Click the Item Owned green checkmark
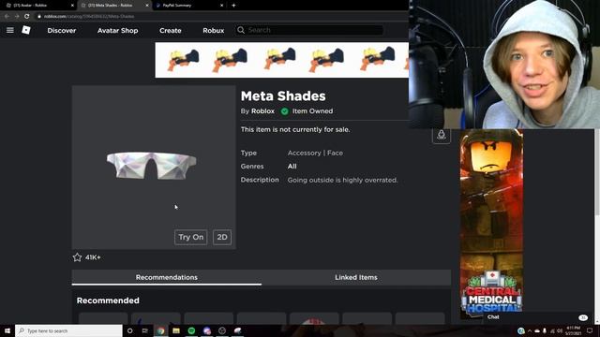Viewport: 600px width, 337px height. tap(284, 111)
